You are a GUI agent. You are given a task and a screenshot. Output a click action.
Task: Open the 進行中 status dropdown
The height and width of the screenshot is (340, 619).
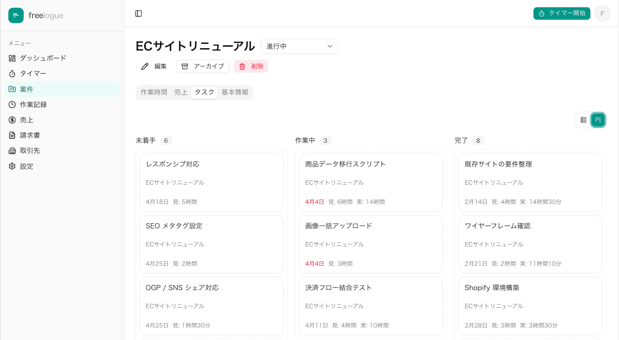pyautogui.click(x=299, y=46)
